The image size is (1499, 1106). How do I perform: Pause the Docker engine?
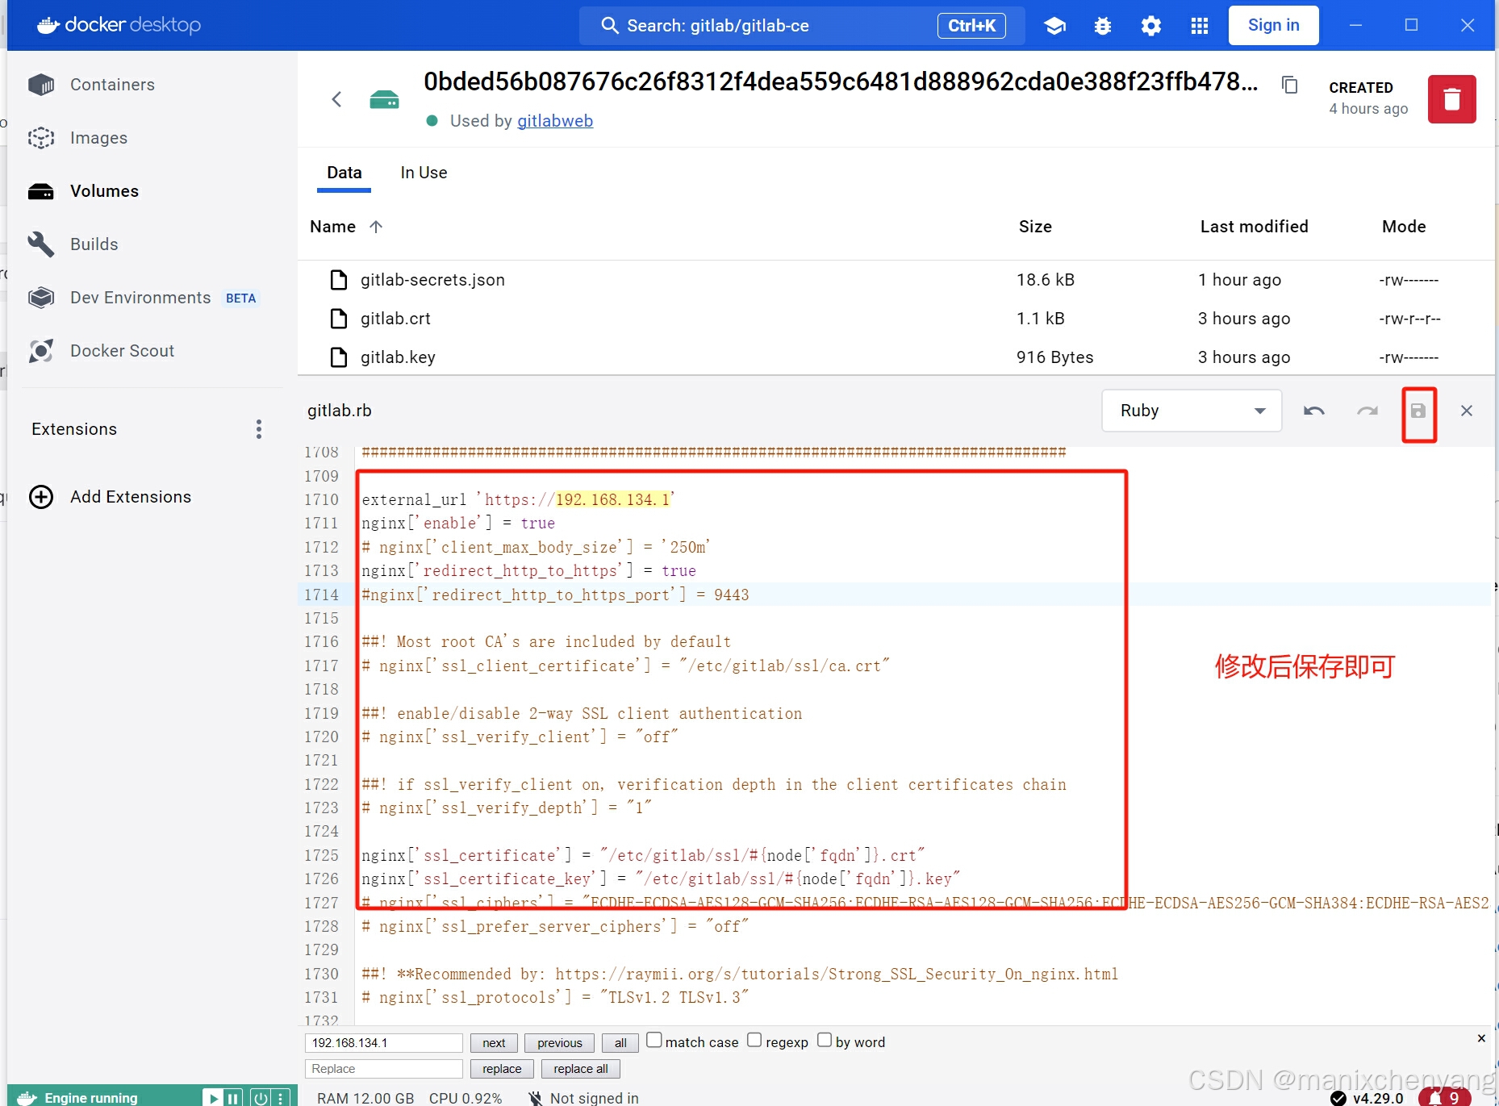[232, 1098]
